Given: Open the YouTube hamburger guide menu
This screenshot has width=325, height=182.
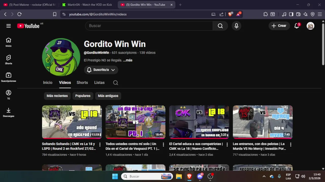Looking at the screenshot, I should click(x=9, y=26).
